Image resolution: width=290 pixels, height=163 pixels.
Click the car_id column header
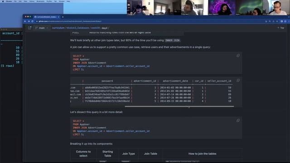coord(199,81)
